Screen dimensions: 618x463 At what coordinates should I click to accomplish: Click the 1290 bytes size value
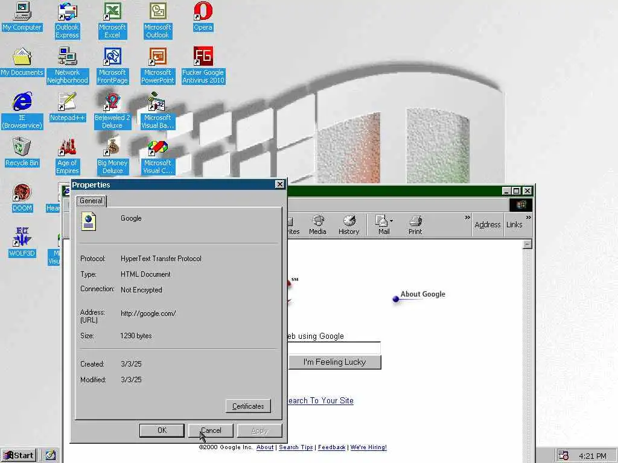pyautogui.click(x=136, y=336)
